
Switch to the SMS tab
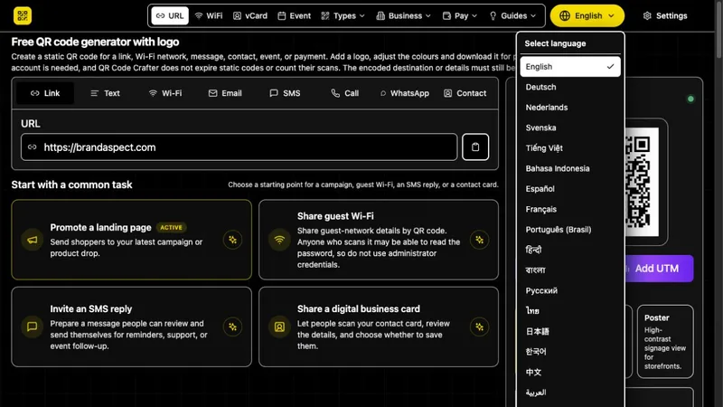pos(285,93)
